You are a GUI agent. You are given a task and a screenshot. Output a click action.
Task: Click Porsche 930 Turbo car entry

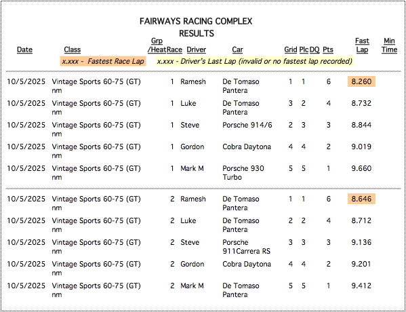pos(243,173)
